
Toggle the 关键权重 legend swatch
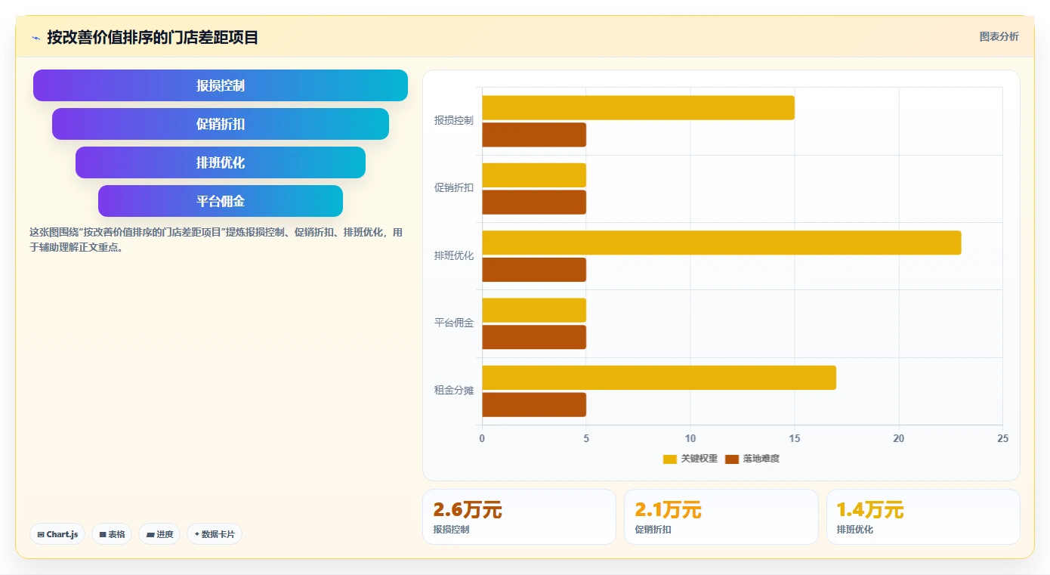point(669,459)
